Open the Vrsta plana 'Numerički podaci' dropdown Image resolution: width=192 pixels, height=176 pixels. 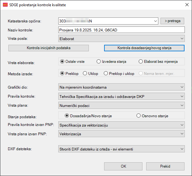point(122,105)
